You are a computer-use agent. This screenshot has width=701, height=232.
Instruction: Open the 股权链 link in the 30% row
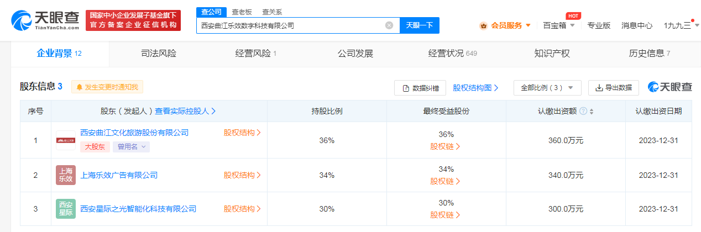tap(446, 215)
